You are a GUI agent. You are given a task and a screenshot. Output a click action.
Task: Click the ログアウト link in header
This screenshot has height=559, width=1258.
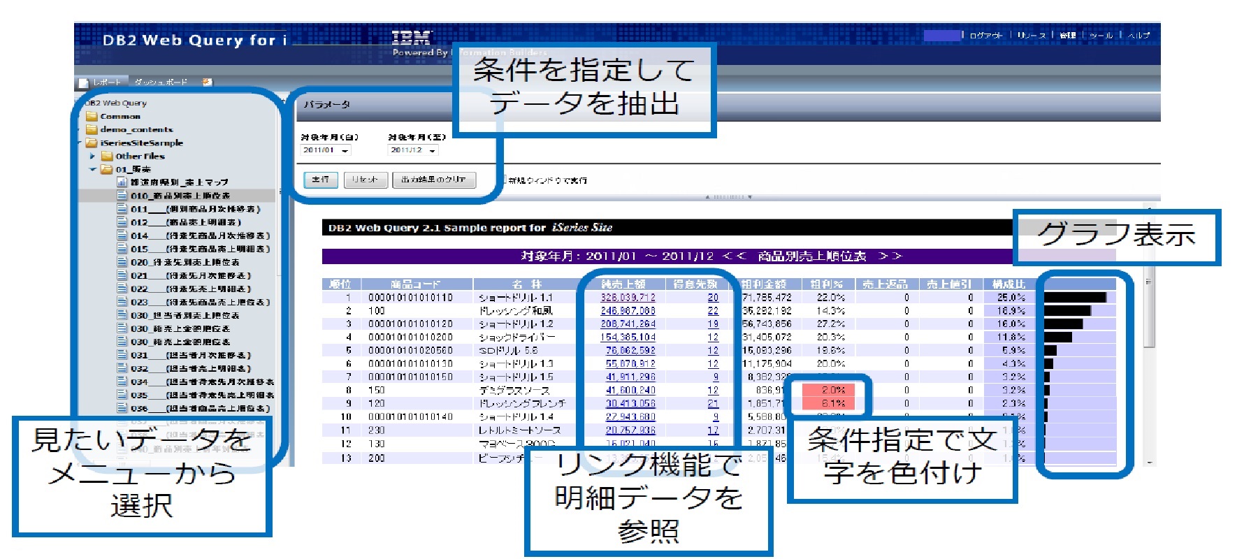(x=985, y=35)
